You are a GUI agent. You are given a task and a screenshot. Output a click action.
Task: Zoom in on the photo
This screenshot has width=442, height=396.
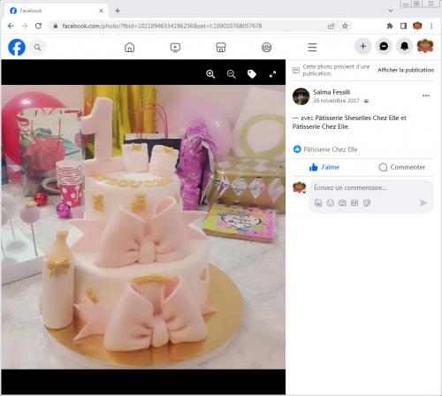pyautogui.click(x=210, y=74)
